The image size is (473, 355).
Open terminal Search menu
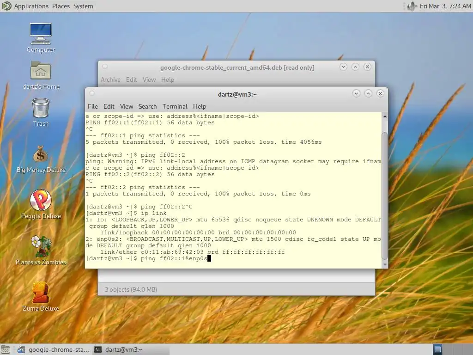[x=147, y=106]
